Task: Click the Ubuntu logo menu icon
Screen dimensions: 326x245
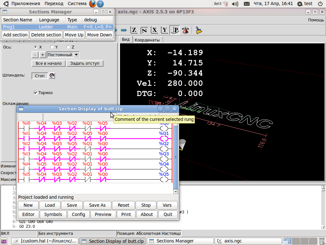Action: [x=6, y=4]
